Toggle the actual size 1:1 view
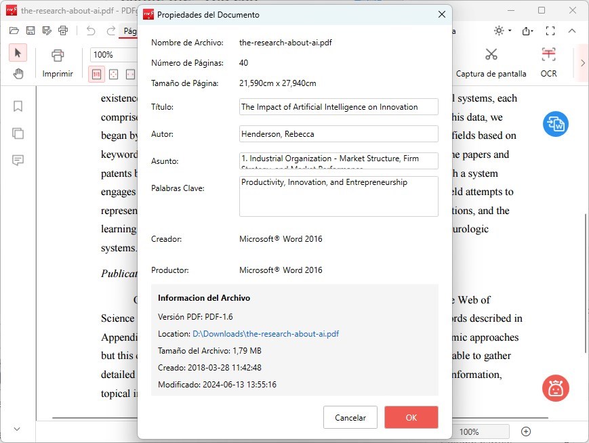 point(97,74)
